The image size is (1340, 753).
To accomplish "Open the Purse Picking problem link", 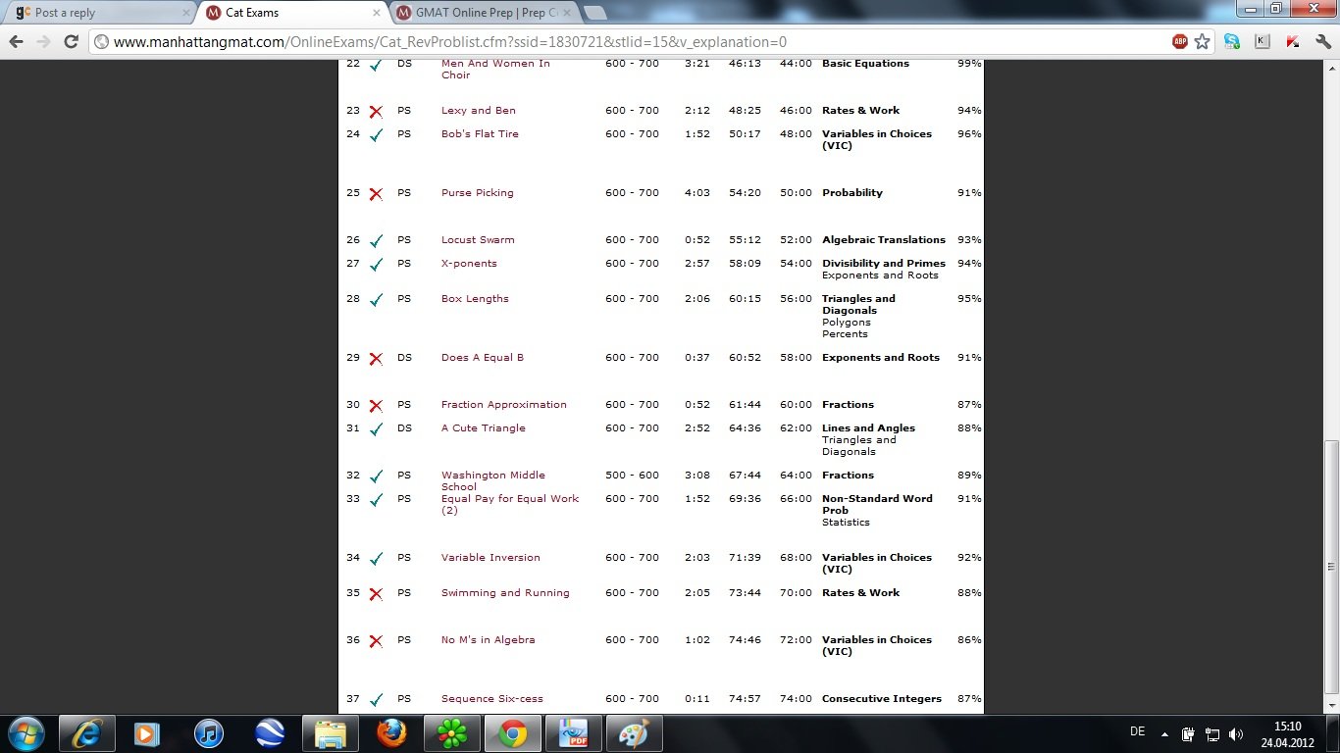I will (x=477, y=193).
